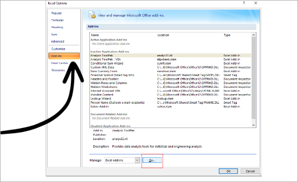Select the Conditional Sum Wizard add-in
This screenshot has height=182, width=298.
tap(171, 63)
